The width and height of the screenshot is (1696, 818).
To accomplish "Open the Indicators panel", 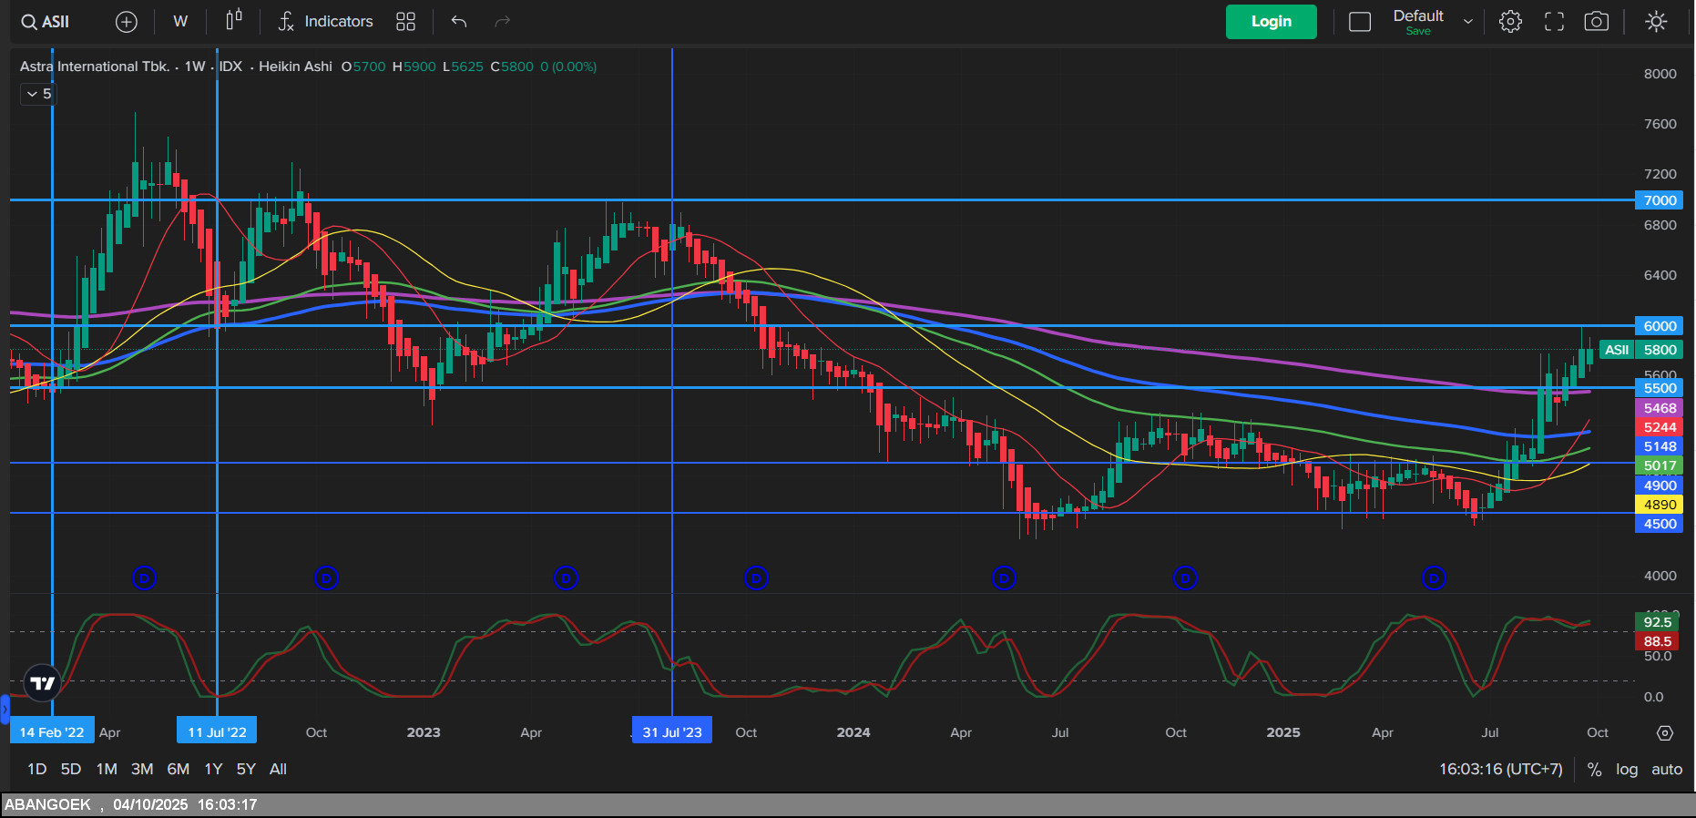I will [325, 22].
